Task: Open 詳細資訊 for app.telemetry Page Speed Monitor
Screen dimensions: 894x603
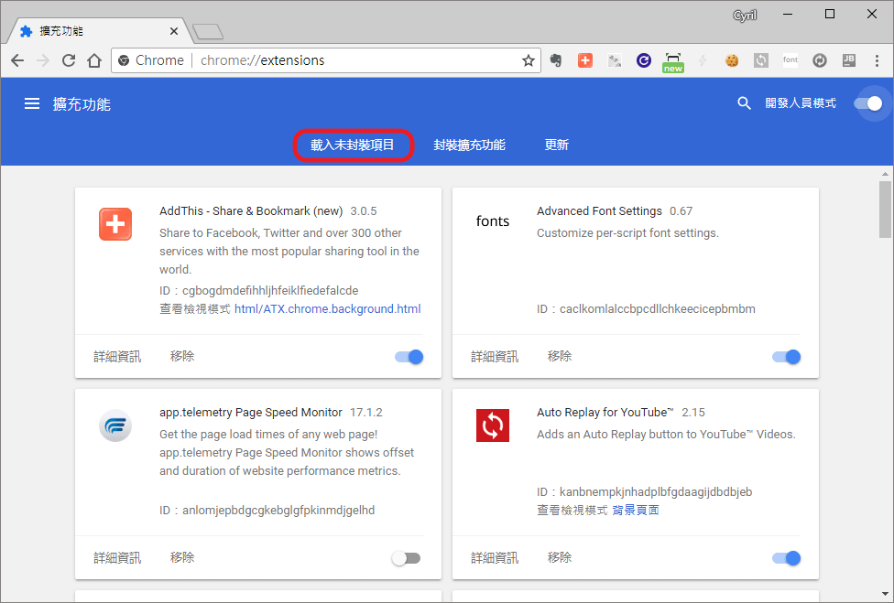Action: [117, 557]
